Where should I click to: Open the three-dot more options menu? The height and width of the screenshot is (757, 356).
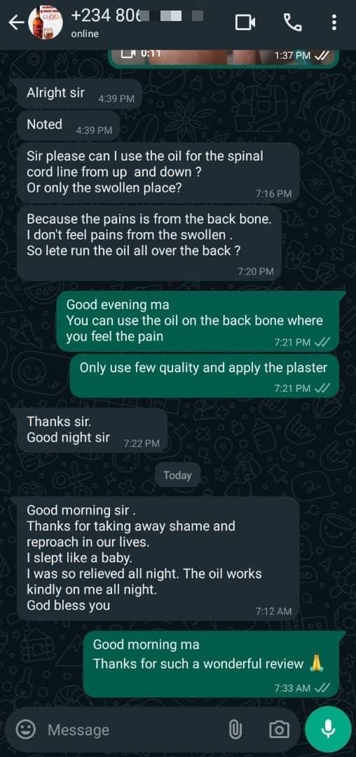point(334,22)
